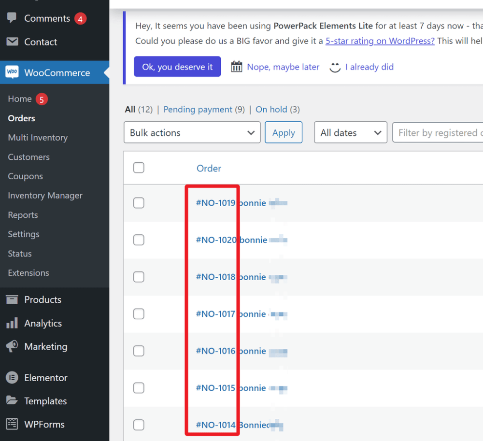Open the Elementor menu
Image resolution: width=483 pixels, height=441 pixels.
pos(46,378)
